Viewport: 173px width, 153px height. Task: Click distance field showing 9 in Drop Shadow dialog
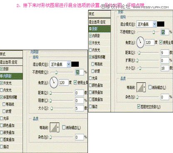click(x=165, y=53)
